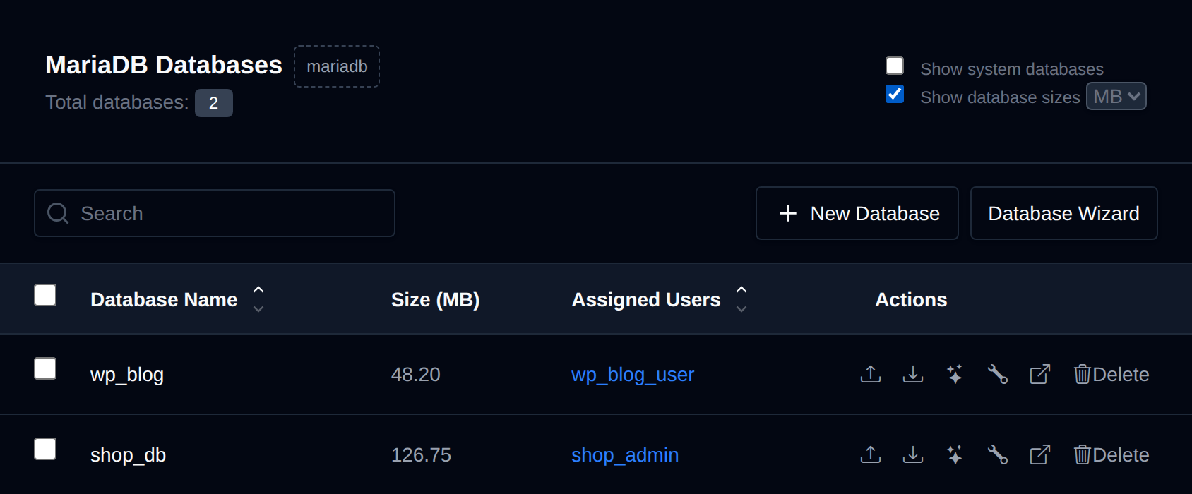This screenshot has width=1192, height=494.
Task: Select the shop_db row checkbox
Action: (45, 449)
